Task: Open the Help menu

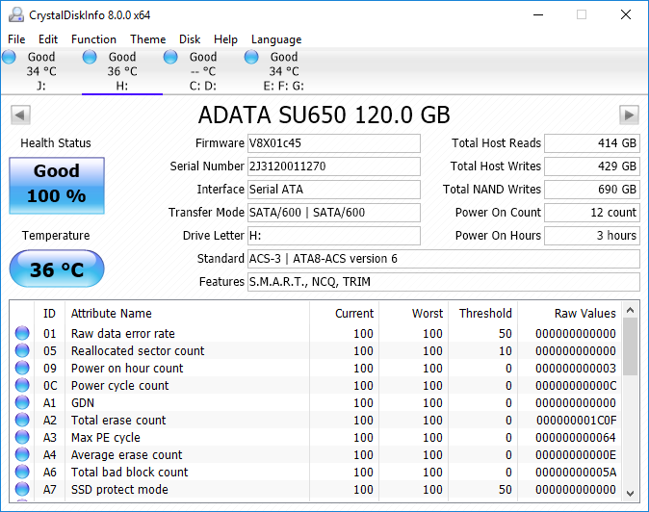Action: (x=225, y=39)
